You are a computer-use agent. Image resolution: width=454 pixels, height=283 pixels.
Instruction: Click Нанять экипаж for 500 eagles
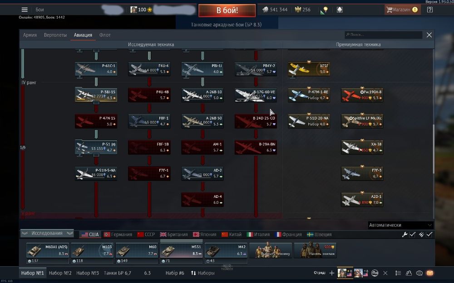(x=316, y=250)
